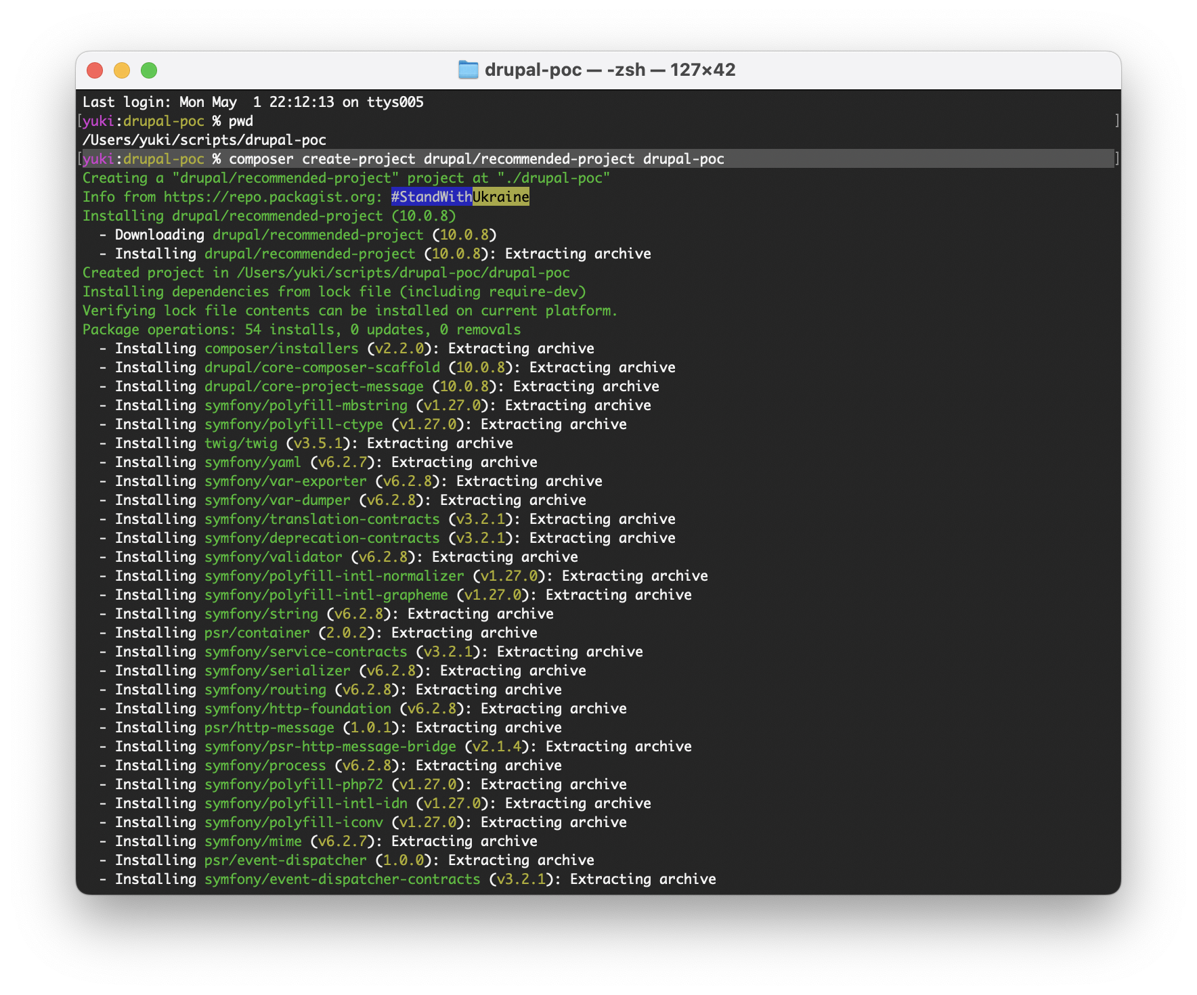Click drupal/core-composer-scaffold package name

322,368
